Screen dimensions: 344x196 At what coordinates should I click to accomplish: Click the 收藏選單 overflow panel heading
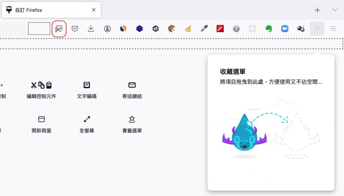(232, 72)
